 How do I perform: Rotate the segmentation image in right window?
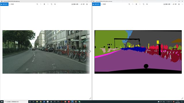(143, 4)
